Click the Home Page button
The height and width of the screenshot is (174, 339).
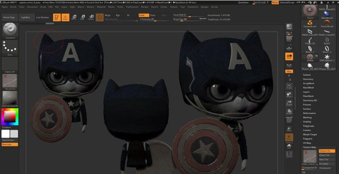tap(9, 17)
